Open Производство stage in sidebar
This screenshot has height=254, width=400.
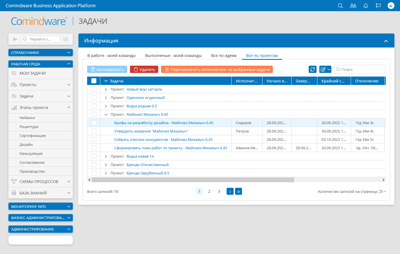41,171
